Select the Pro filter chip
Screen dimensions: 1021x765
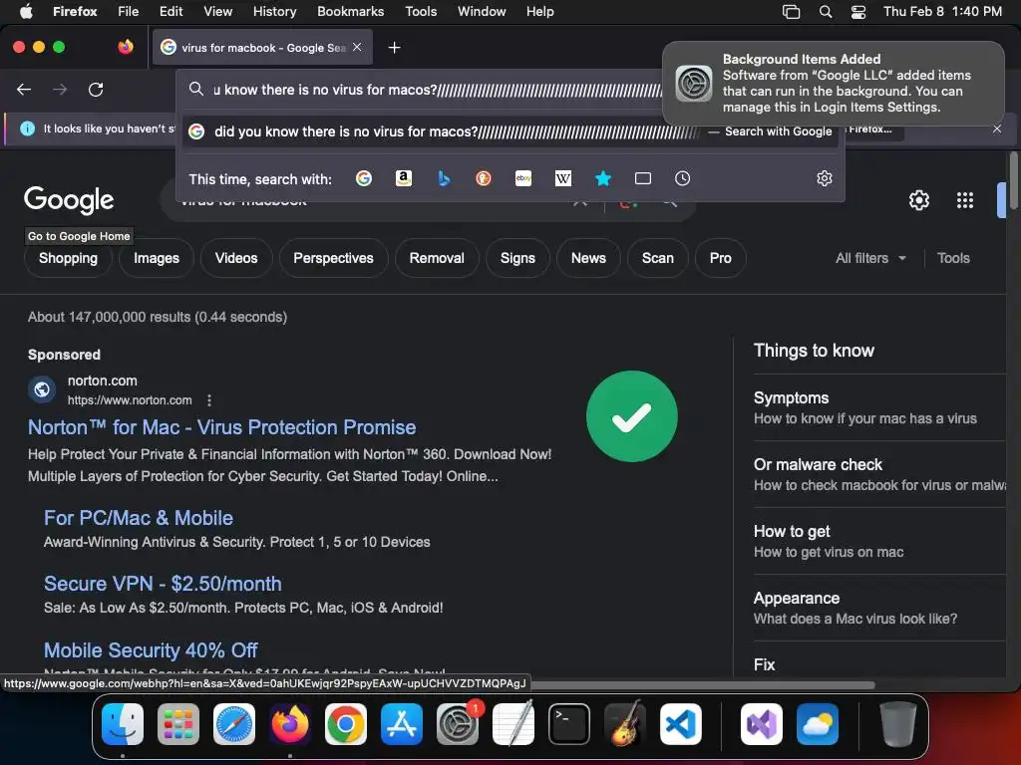(x=720, y=258)
